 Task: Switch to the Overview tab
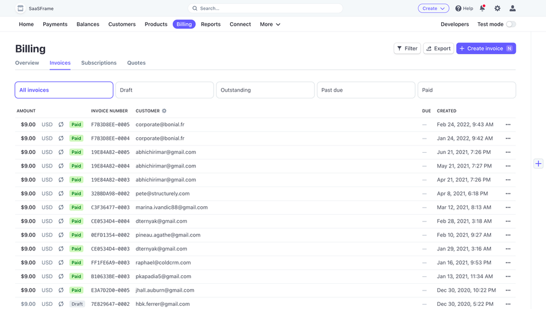point(27,63)
